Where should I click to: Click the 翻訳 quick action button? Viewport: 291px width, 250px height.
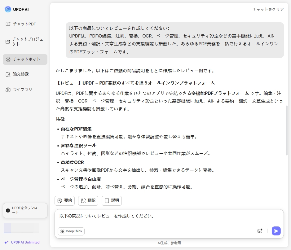[x=88, y=200]
